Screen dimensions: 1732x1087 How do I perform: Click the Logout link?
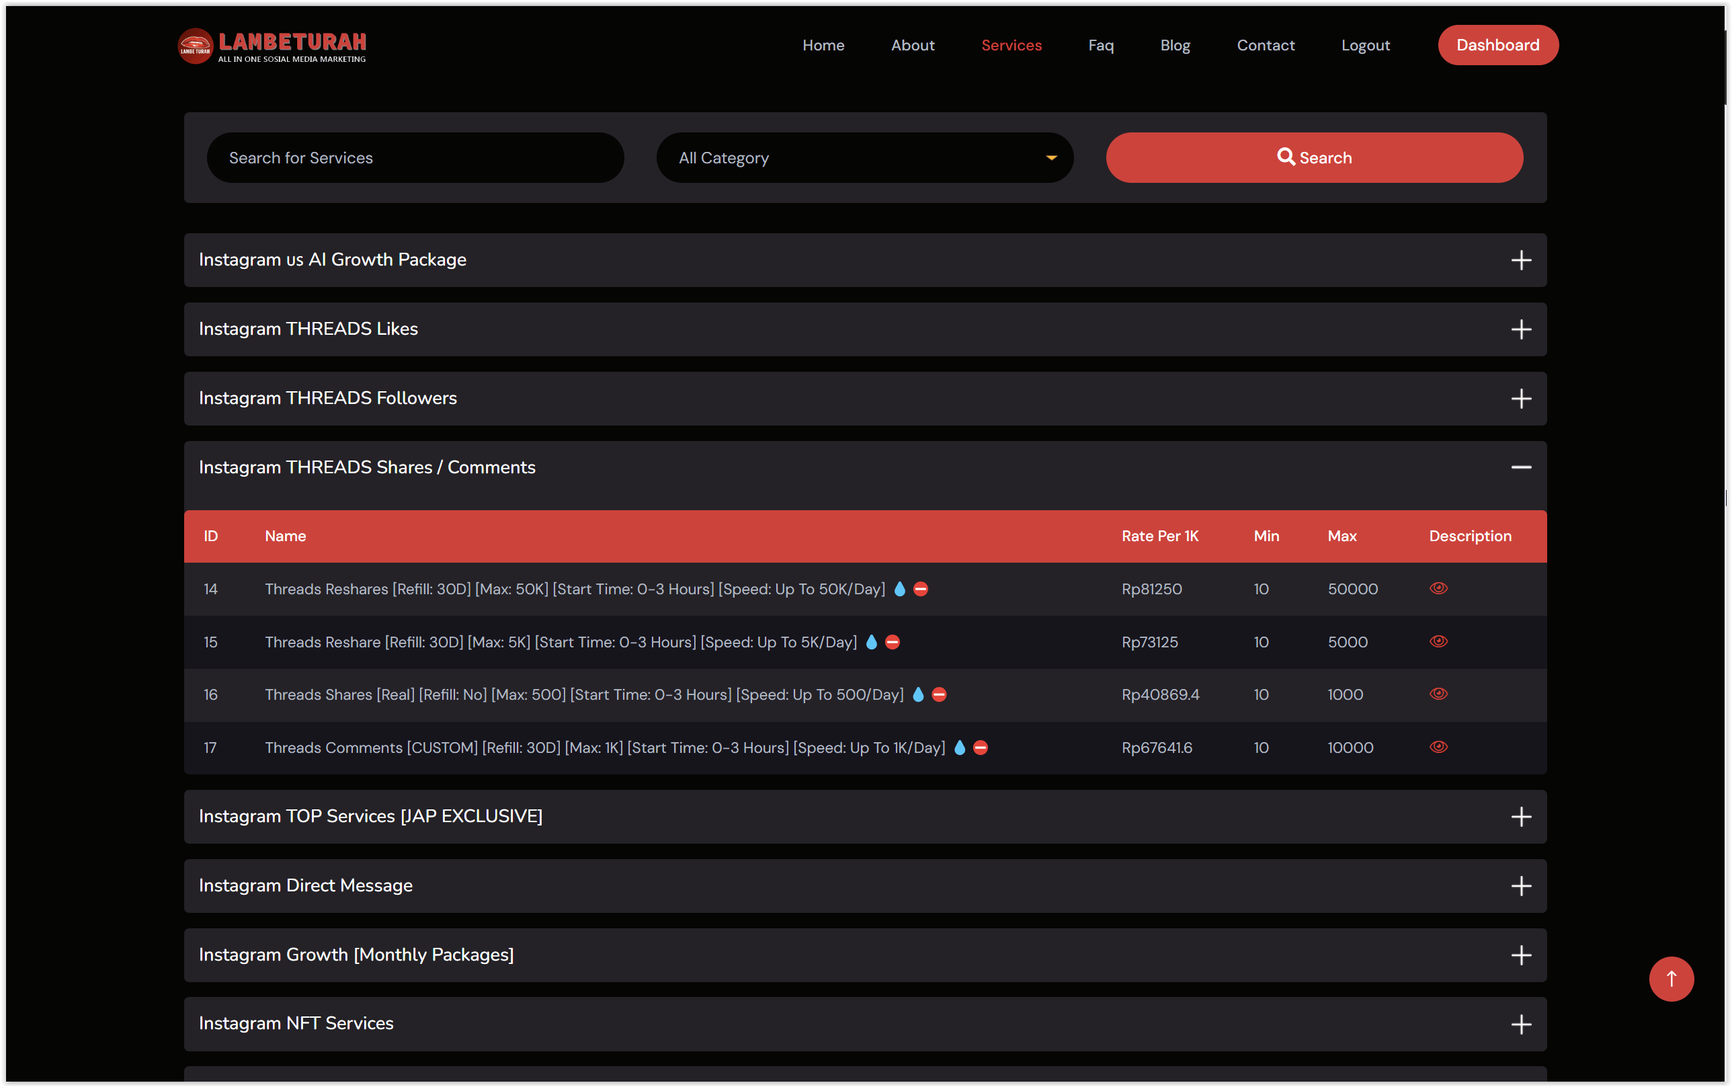tap(1365, 44)
